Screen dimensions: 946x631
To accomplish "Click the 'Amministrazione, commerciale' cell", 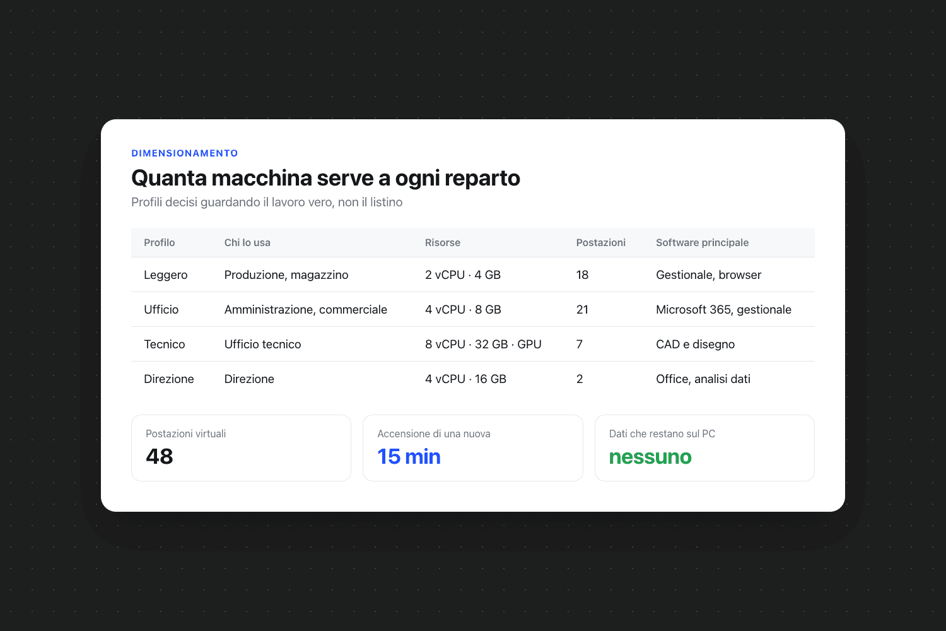I will [x=306, y=309].
